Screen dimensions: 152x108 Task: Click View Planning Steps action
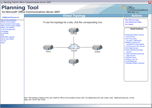132,20
